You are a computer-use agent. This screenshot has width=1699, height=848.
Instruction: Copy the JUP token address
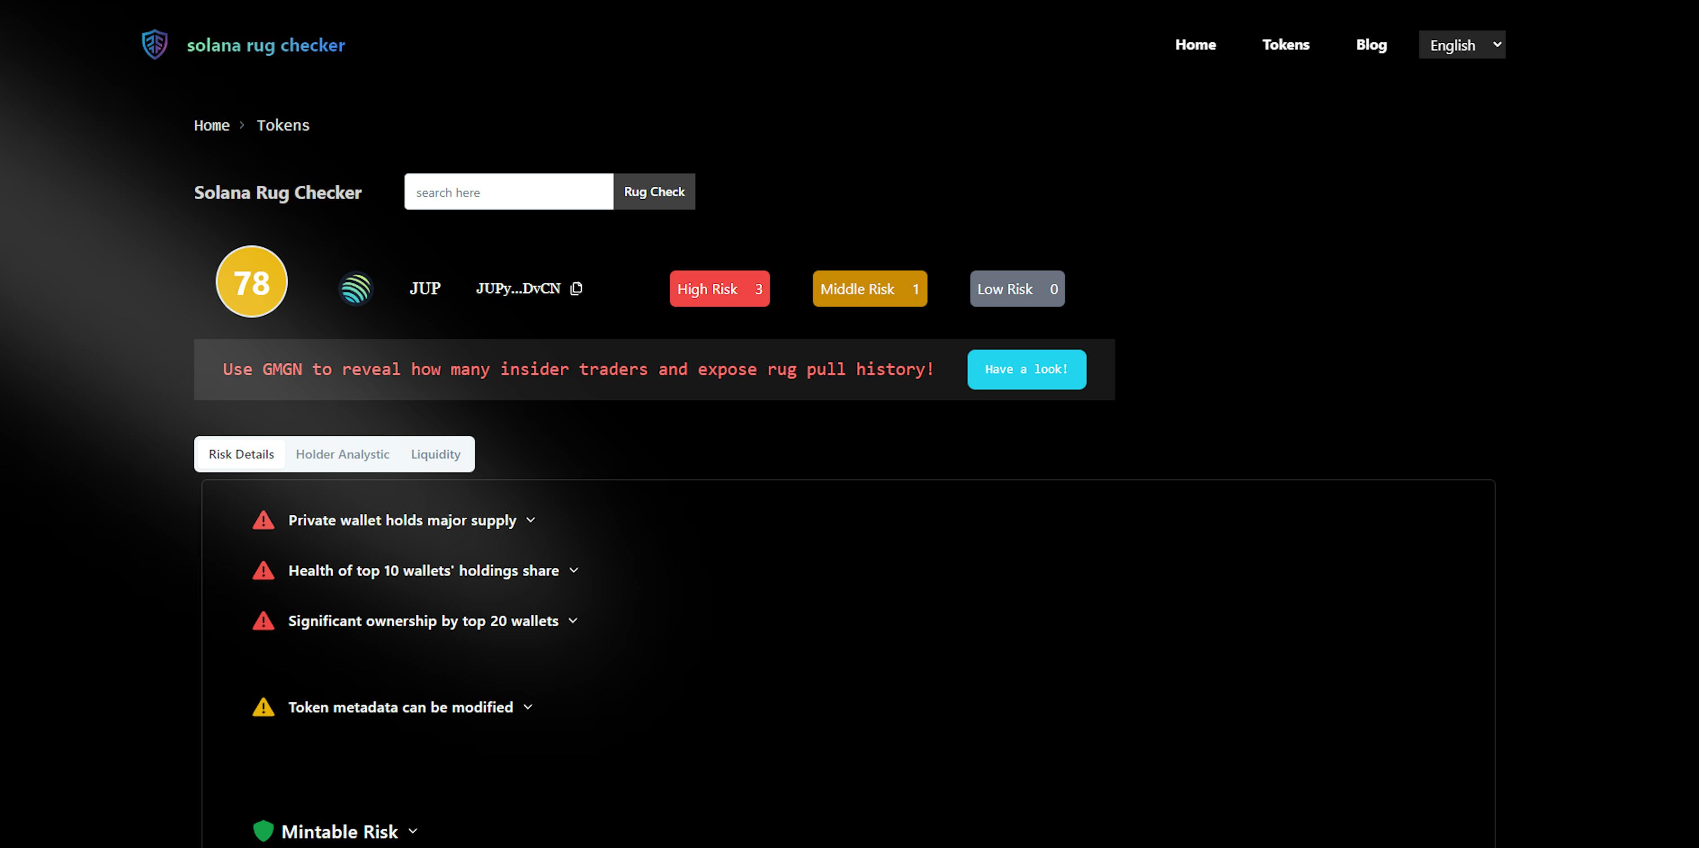coord(577,288)
